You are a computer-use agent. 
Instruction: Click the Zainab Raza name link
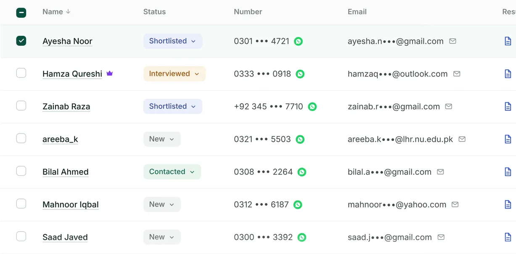66,107
